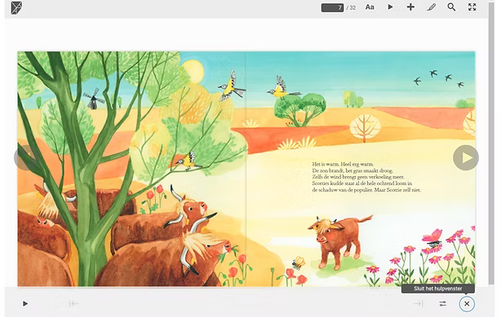The image size is (501, 317).
Task: Click the line starting 'Scotties kudde staat'
Action: coord(362,183)
